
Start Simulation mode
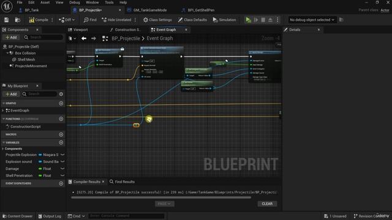coord(224,20)
